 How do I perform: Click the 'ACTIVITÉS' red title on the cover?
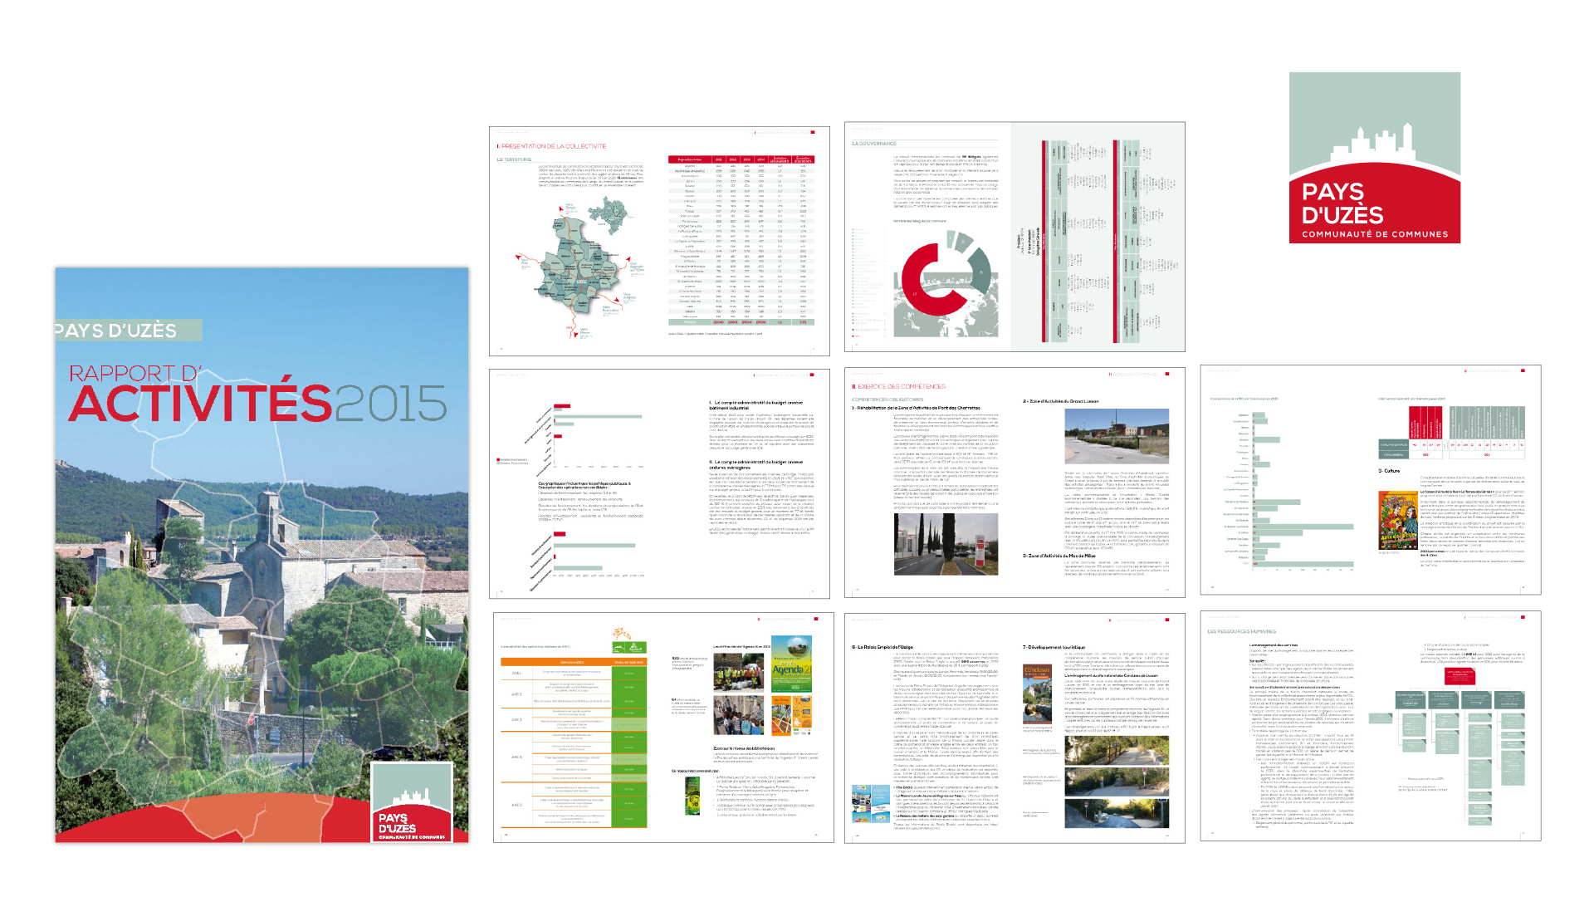click(200, 403)
